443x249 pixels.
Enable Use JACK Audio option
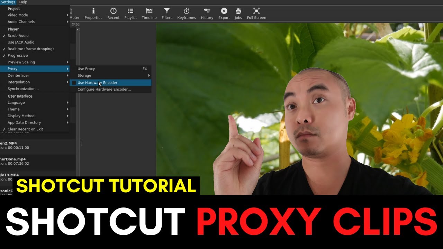35,42
